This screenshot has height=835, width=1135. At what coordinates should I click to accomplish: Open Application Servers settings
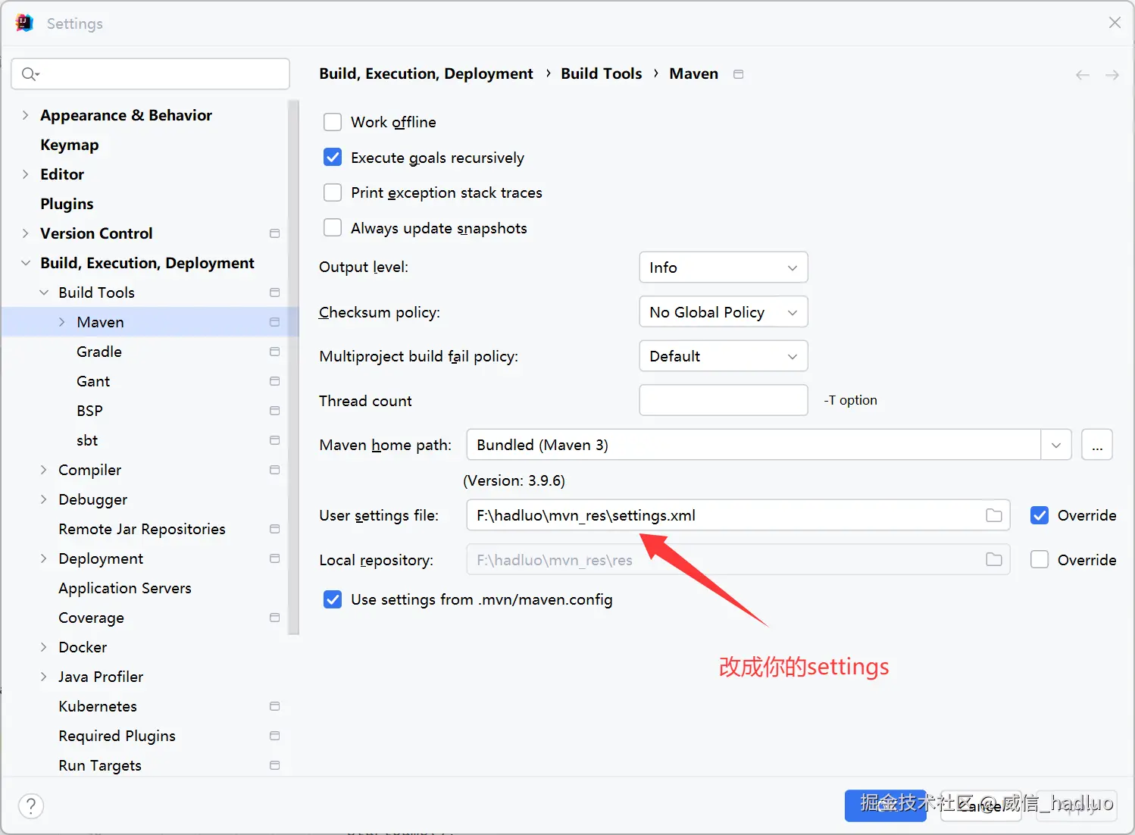[125, 588]
